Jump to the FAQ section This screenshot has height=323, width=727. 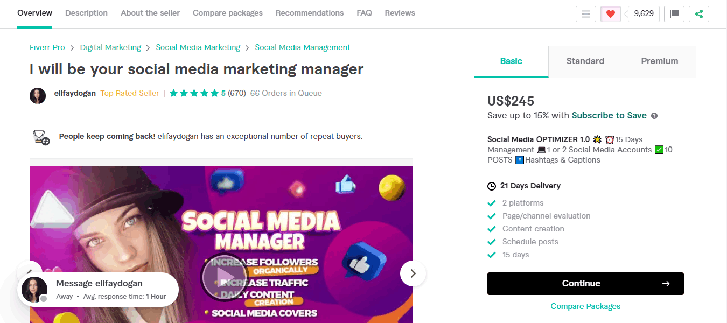(x=364, y=13)
